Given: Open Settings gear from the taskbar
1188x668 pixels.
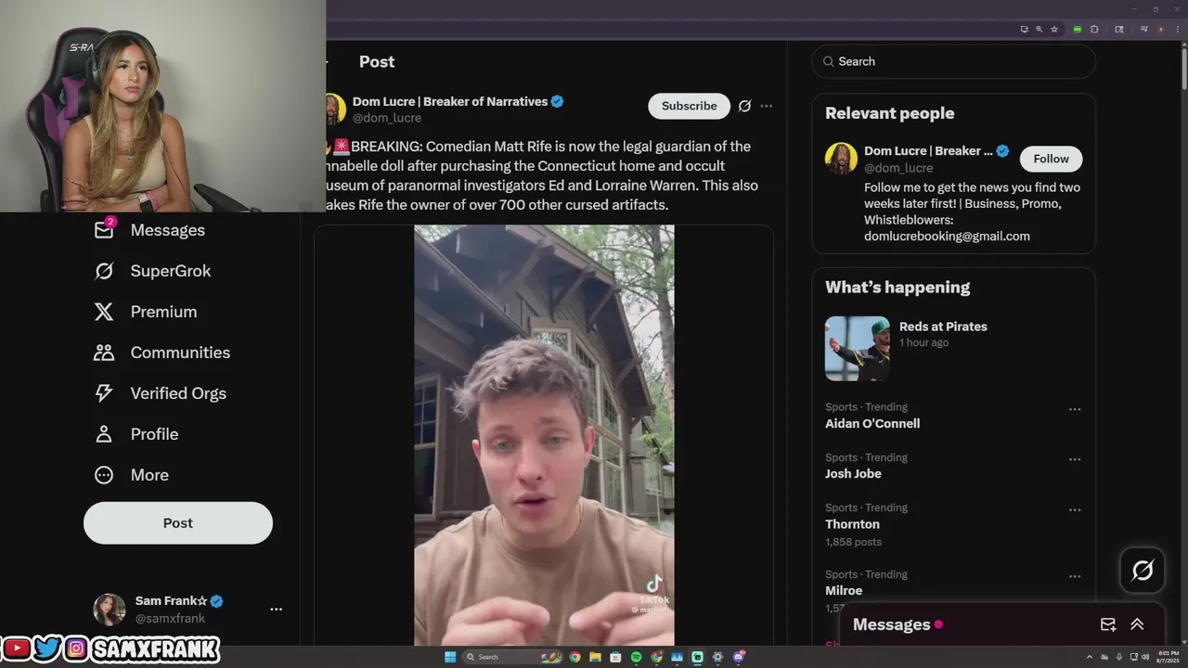Looking at the screenshot, I should pyautogui.click(x=717, y=657).
